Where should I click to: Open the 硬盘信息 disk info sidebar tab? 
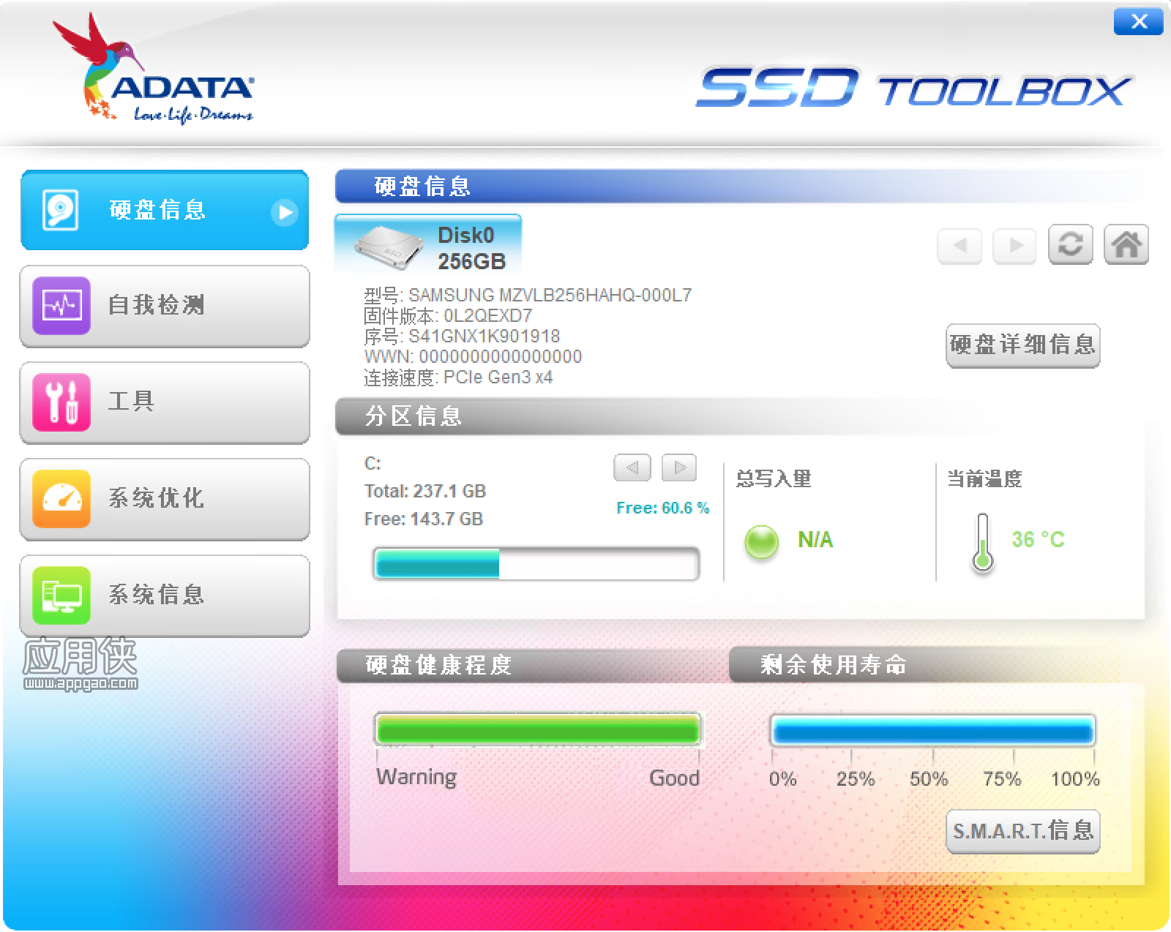[x=165, y=211]
